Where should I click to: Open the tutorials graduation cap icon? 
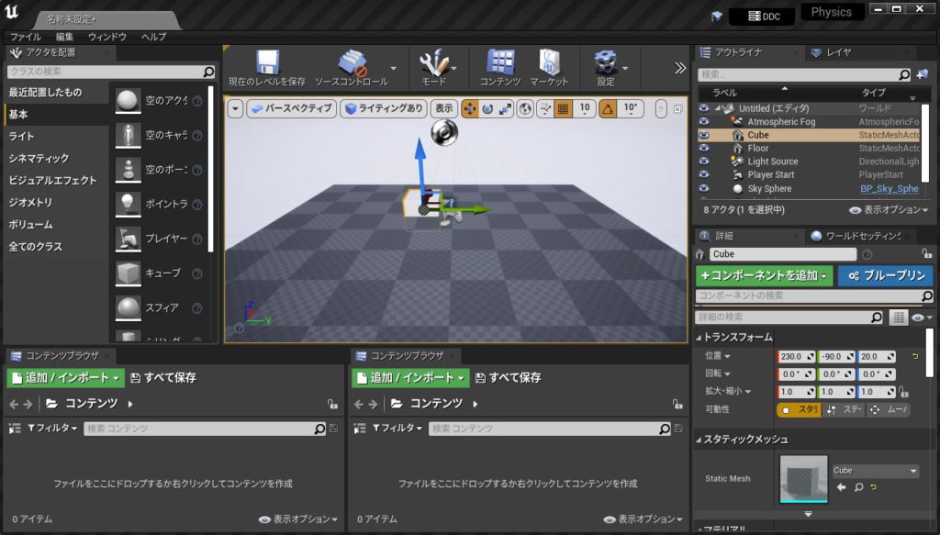click(716, 17)
